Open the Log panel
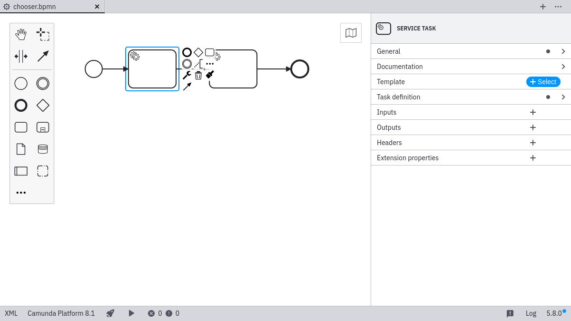This screenshot has height=321, width=571. (x=531, y=313)
